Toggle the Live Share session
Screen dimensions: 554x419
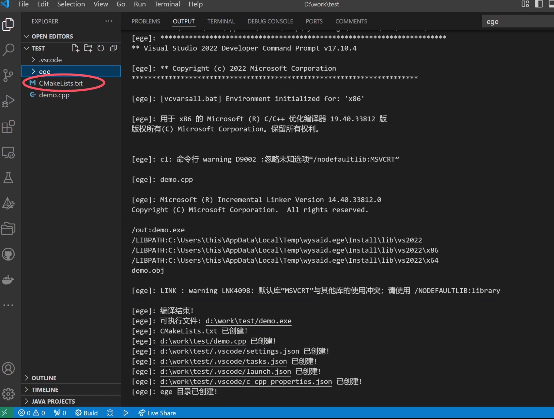coord(157,413)
